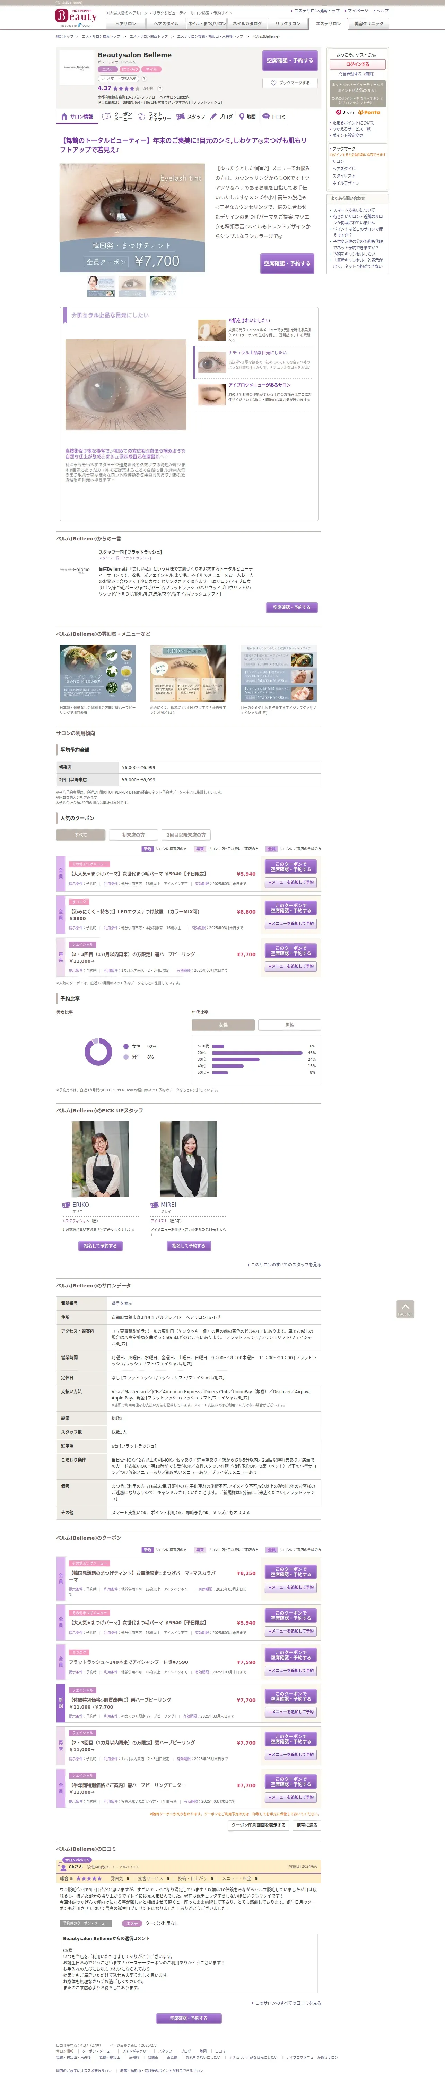Open the 口コミ tab
The width and height of the screenshot is (445, 2081).
[x=274, y=117]
